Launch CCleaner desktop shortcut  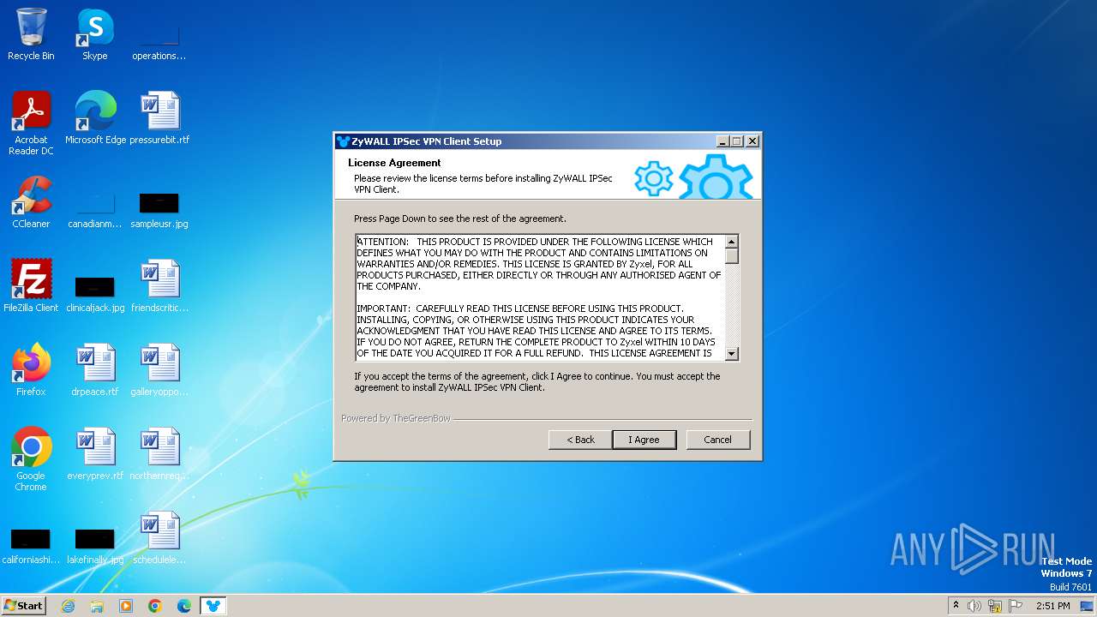(31, 202)
